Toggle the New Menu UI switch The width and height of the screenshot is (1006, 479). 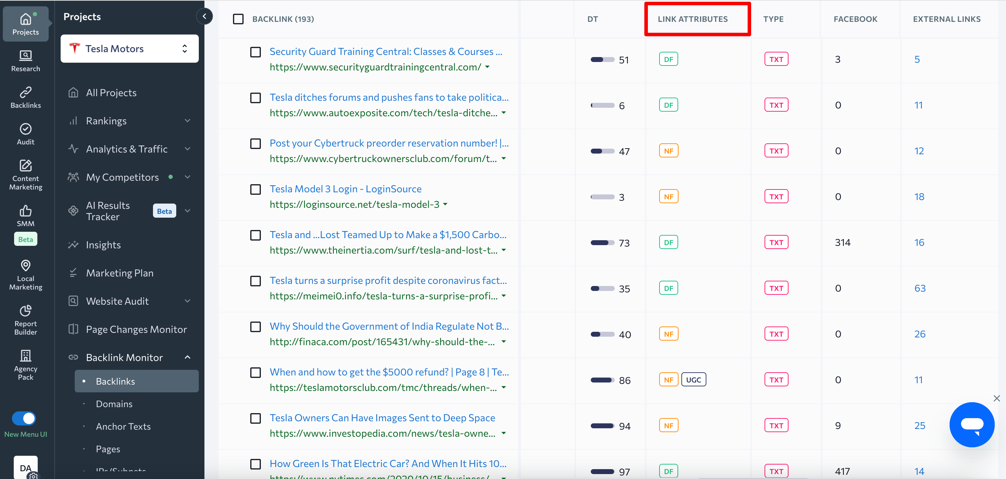(x=24, y=418)
